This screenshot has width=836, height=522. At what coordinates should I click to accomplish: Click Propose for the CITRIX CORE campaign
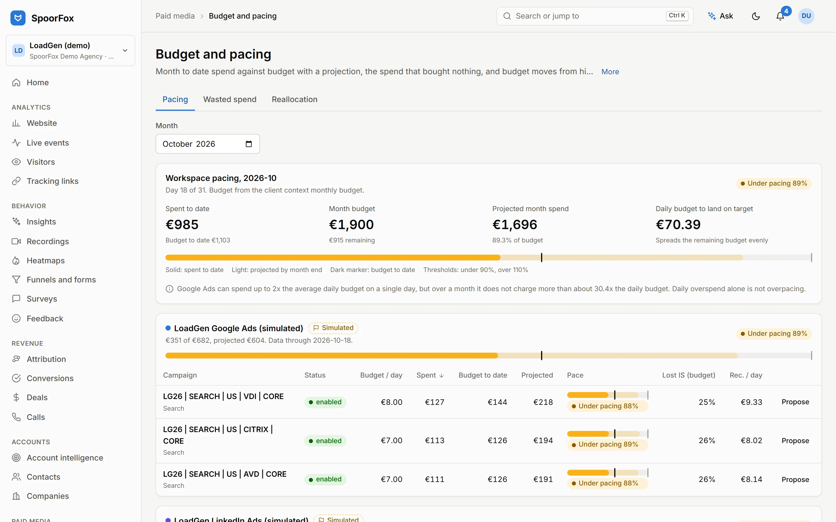click(795, 441)
